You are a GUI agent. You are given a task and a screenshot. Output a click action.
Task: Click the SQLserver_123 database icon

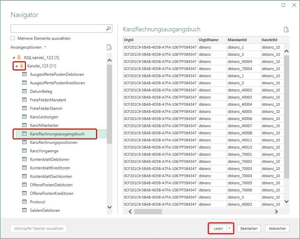tap(19, 57)
